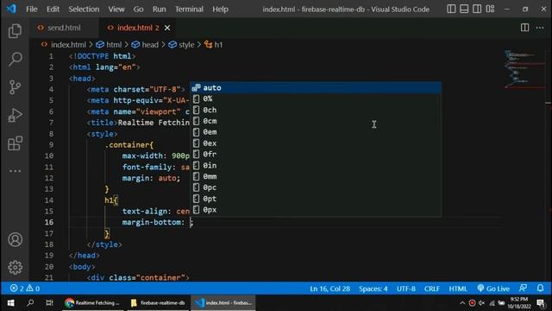Click the feedback icon in status bar
This screenshot has height=311, width=552.
tap(524, 289)
